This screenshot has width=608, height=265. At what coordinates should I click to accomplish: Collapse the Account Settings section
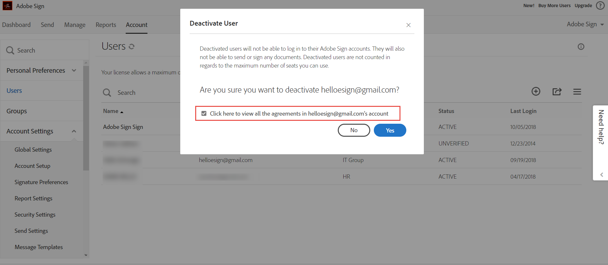coord(74,131)
